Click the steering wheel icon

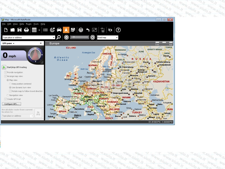pyautogui.click(x=81, y=30)
